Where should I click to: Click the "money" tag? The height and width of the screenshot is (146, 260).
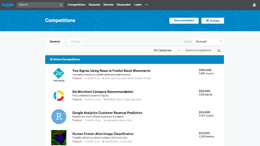pyautogui.click(x=147, y=78)
